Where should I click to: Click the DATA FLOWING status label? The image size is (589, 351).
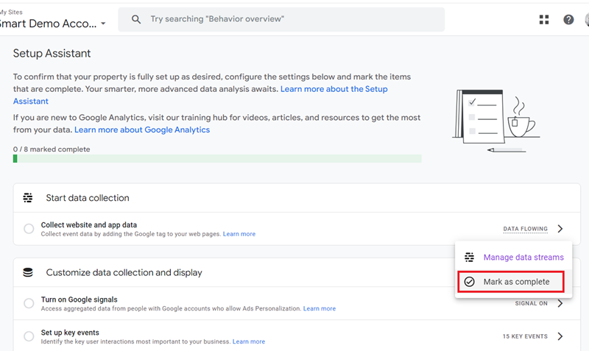tap(525, 229)
